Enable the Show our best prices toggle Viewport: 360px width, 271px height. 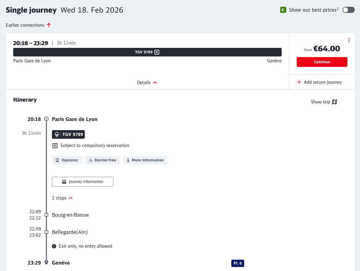[x=348, y=10]
